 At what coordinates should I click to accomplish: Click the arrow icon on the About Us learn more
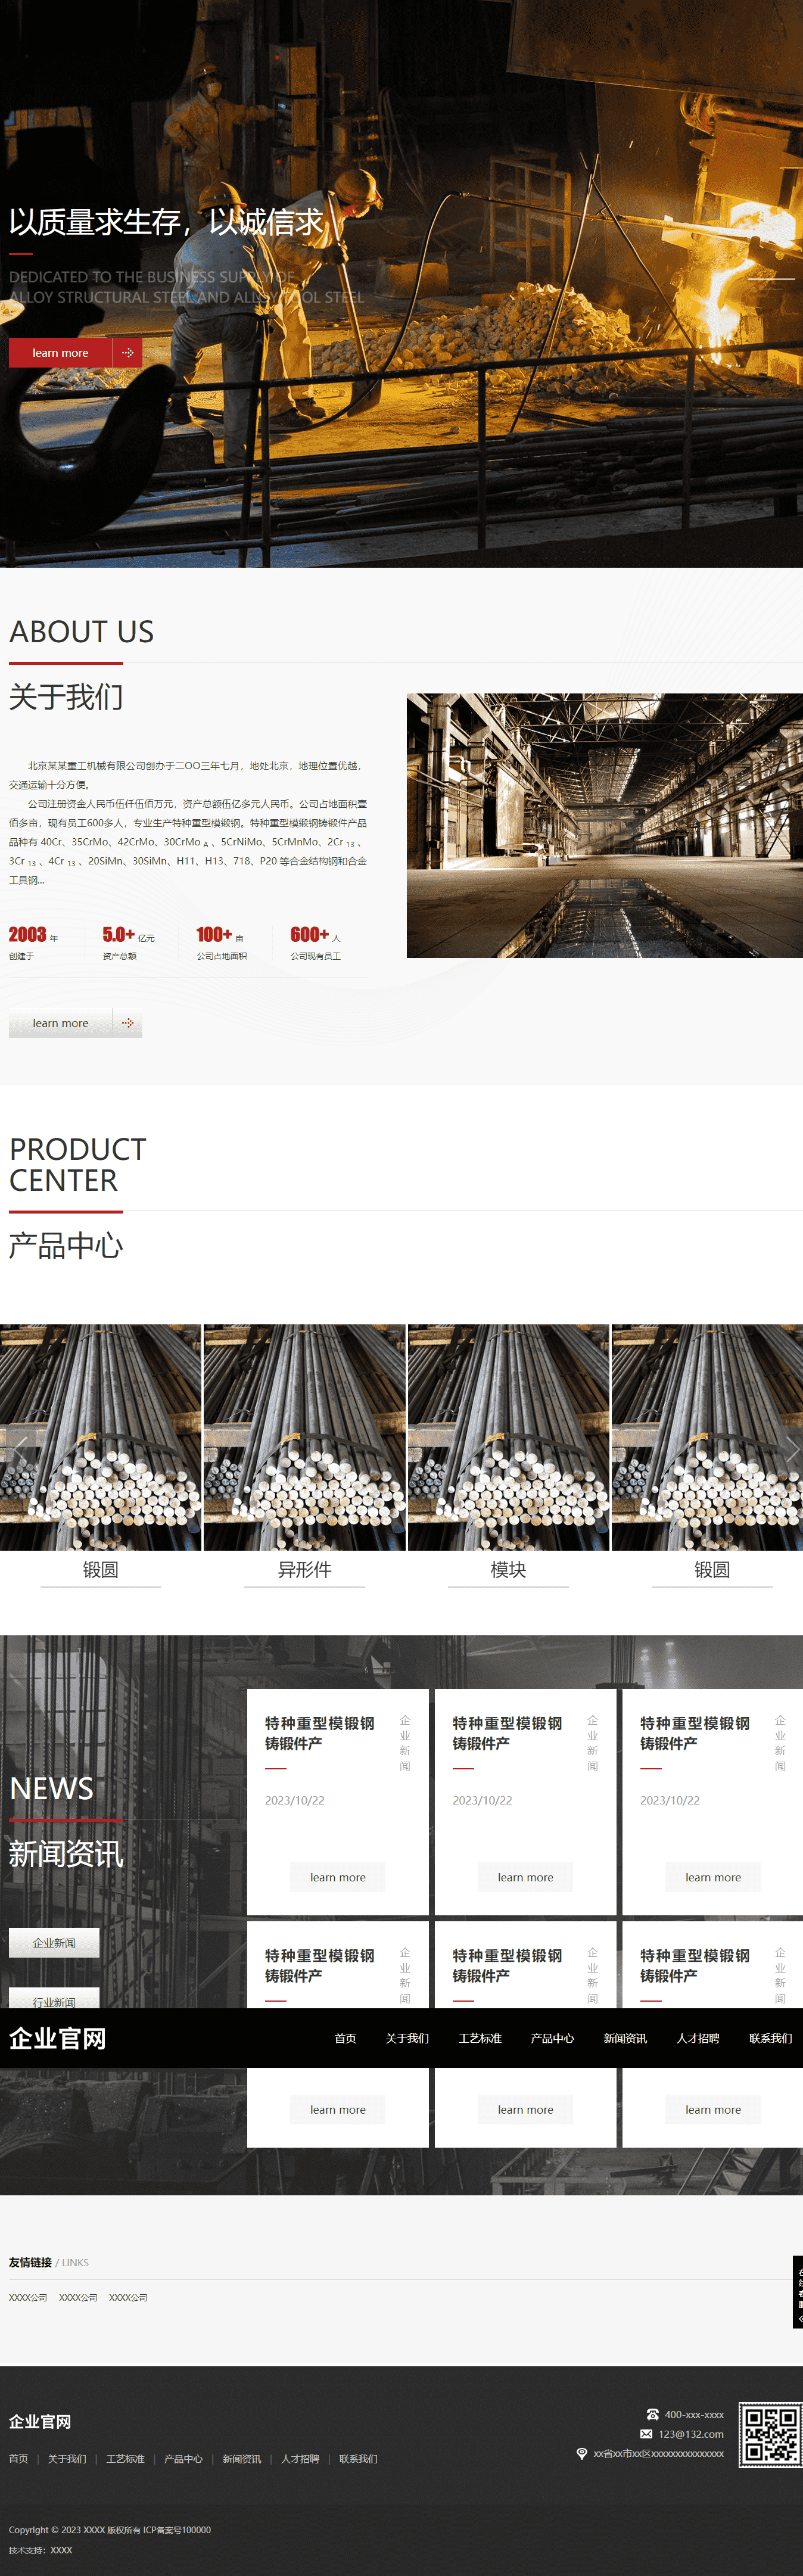tap(127, 1023)
